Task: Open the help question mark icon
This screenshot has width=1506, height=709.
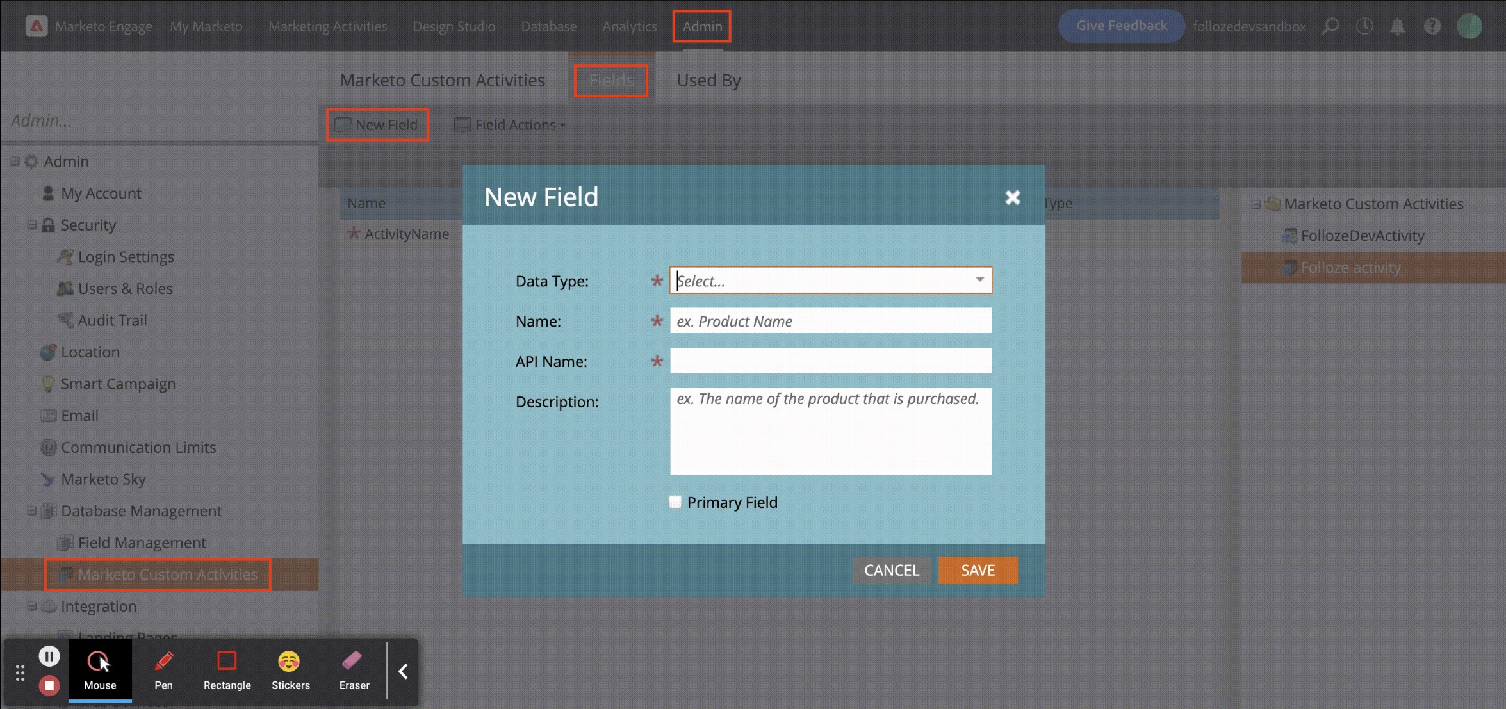Action: (x=1432, y=26)
